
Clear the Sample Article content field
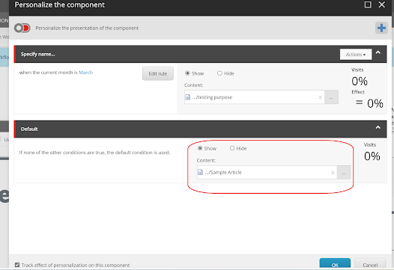tap(333, 173)
